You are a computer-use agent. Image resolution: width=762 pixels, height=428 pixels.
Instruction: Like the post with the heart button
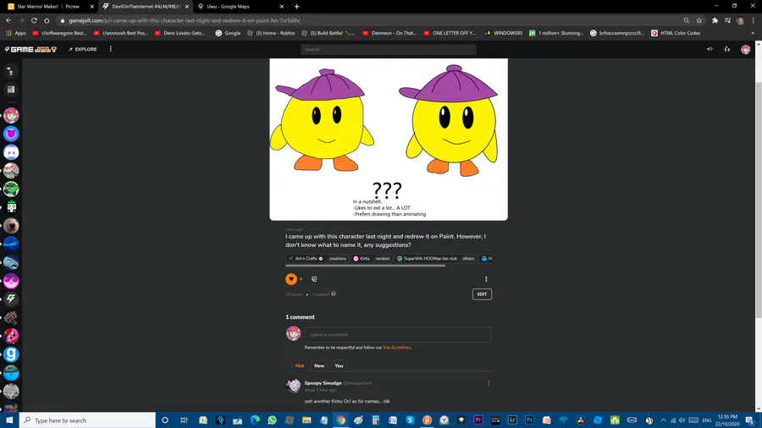(291, 279)
